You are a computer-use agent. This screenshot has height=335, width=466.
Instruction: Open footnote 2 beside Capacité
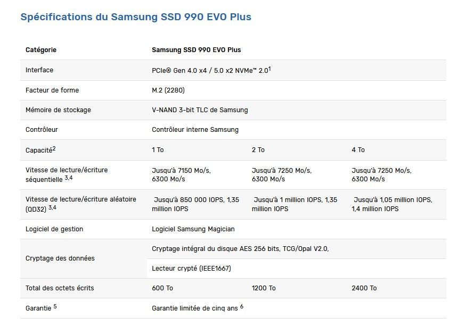pos(54,148)
